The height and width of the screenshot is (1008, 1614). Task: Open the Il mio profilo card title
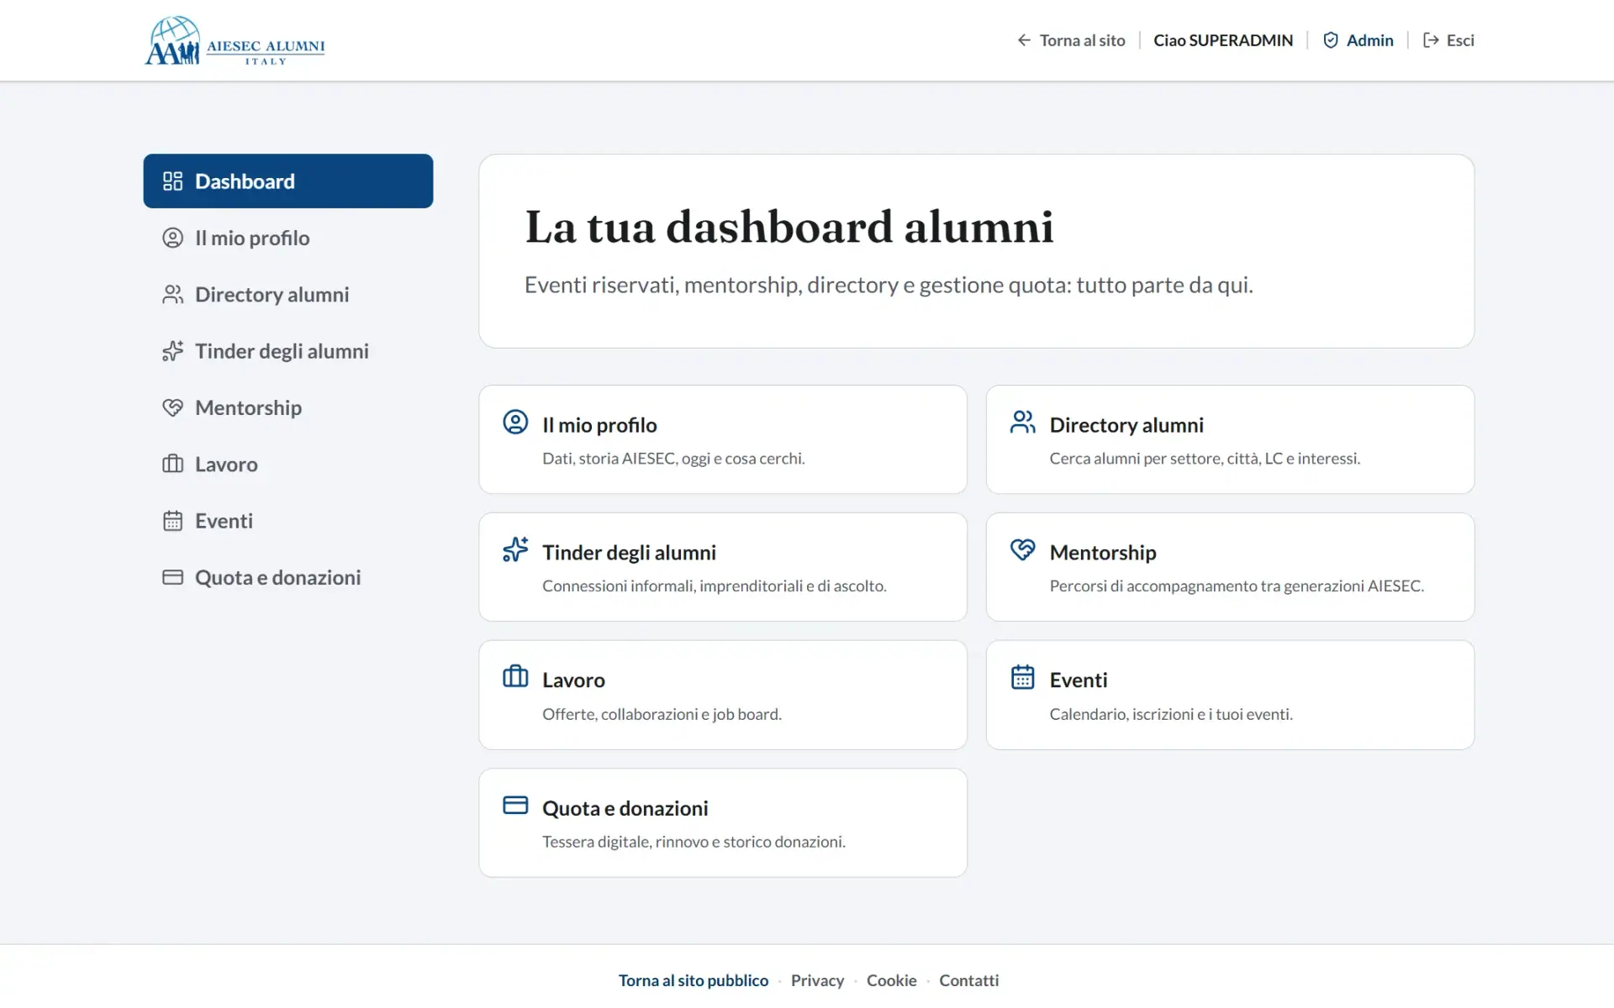pyautogui.click(x=599, y=425)
